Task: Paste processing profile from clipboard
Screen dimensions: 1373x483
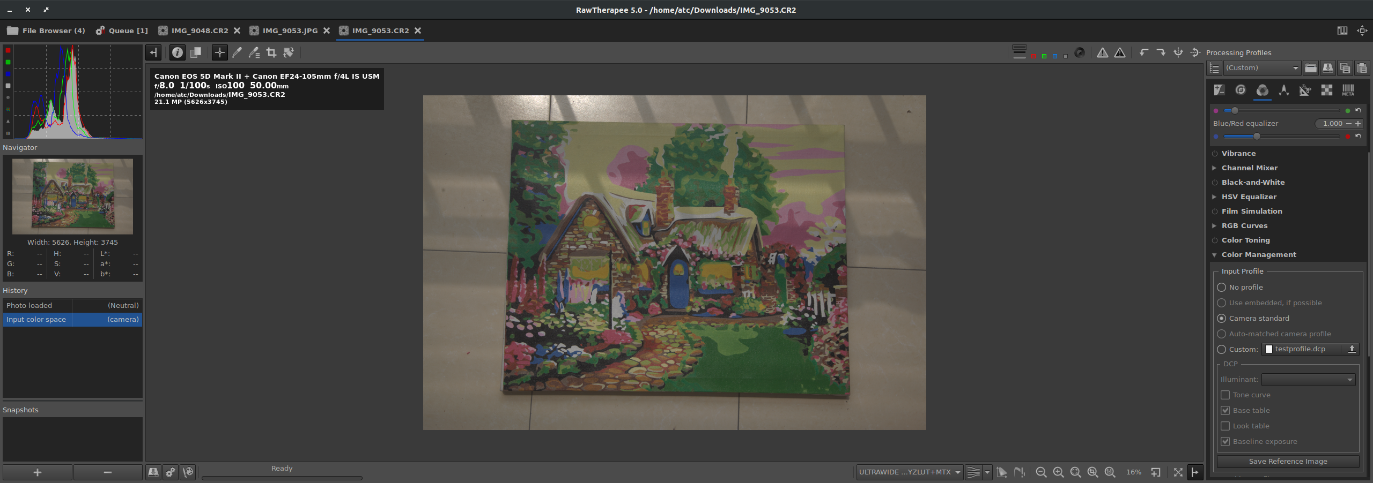Action: (x=1362, y=68)
